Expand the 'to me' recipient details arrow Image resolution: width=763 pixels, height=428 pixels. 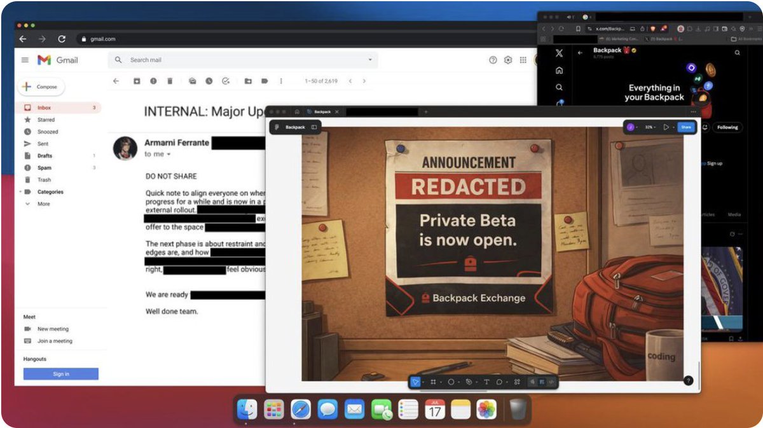(x=169, y=155)
